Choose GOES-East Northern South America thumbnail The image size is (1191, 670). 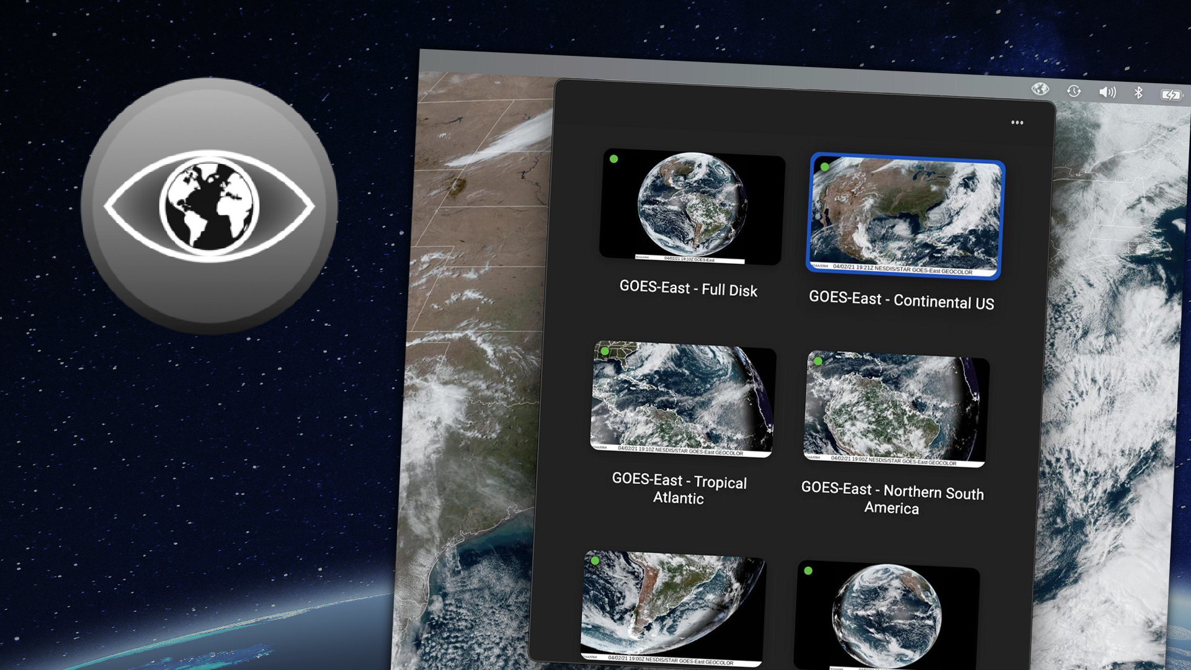coord(896,409)
